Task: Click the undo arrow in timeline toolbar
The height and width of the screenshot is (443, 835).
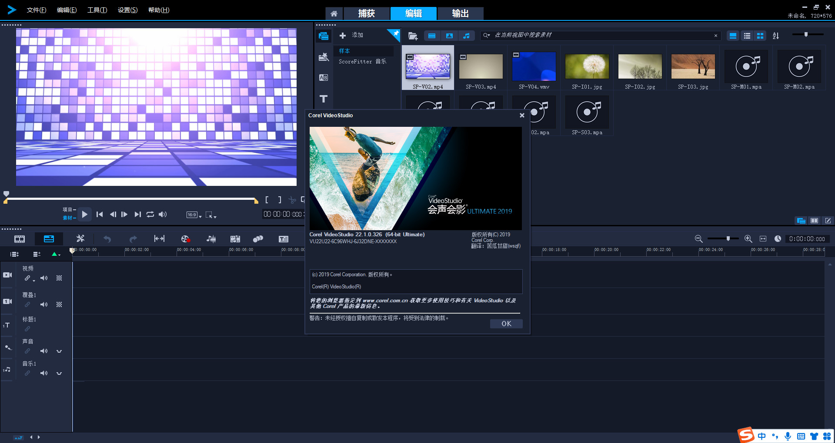Action: click(x=107, y=239)
